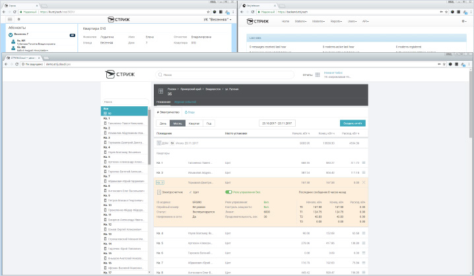Image resolution: width=474 pixels, height=276 pixels.
Task: Choose Квартал period button
Action: (194, 123)
